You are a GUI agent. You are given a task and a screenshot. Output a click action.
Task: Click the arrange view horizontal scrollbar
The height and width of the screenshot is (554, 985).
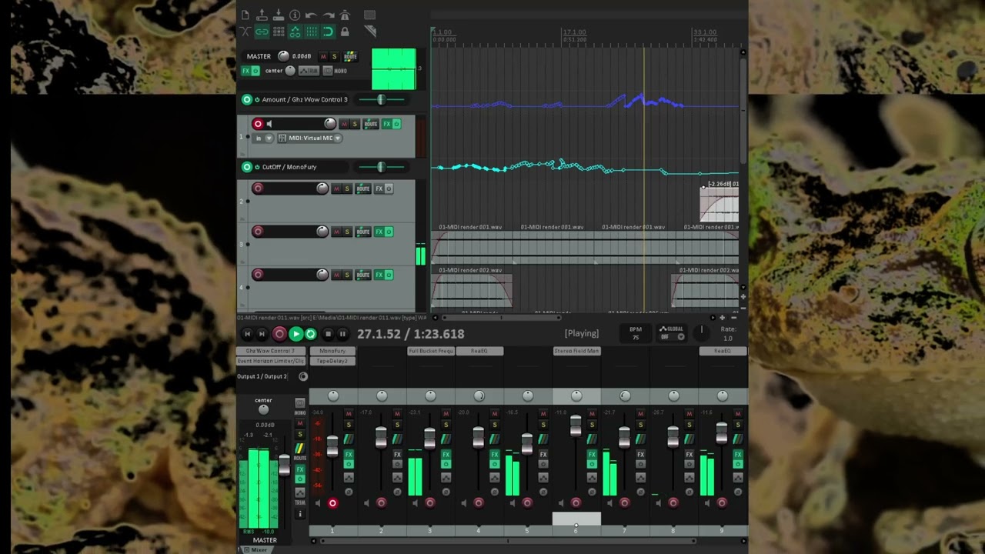[502, 317]
